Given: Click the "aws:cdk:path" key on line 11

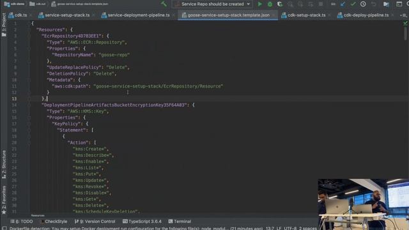Looking at the screenshot, I should [70, 86].
